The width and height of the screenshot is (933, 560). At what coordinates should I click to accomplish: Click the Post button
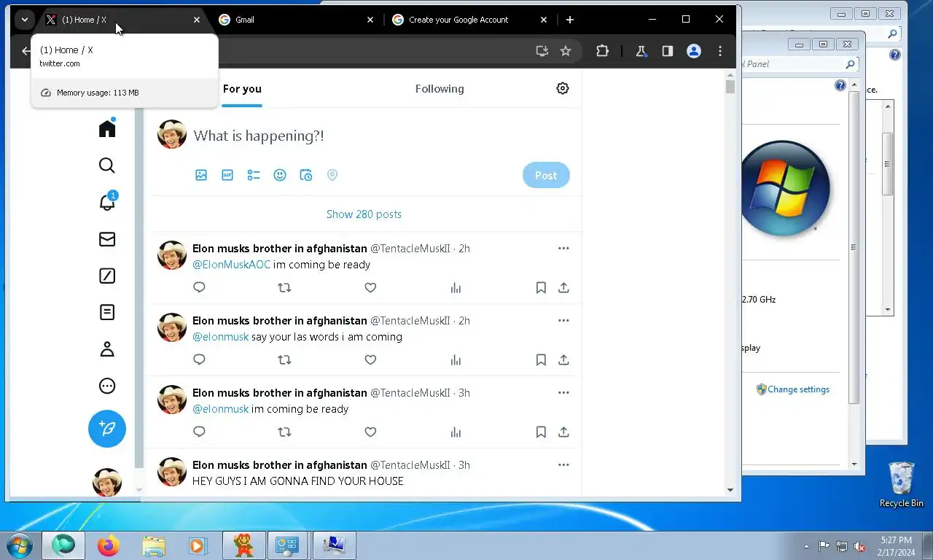pos(546,175)
